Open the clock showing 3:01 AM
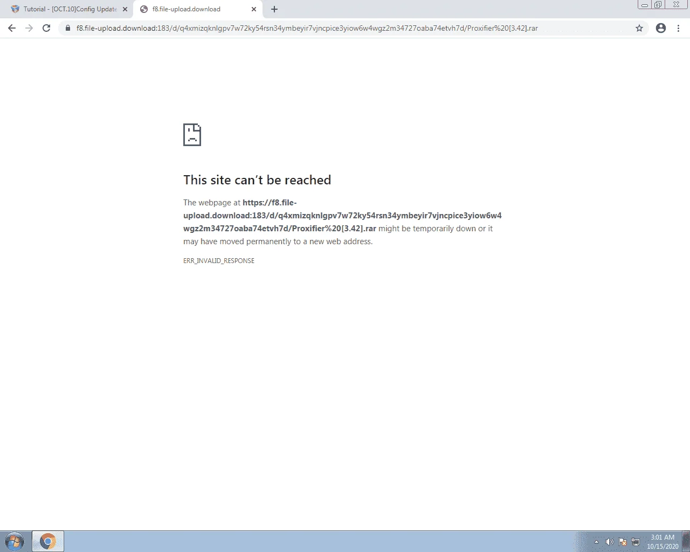 tap(663, 542)
